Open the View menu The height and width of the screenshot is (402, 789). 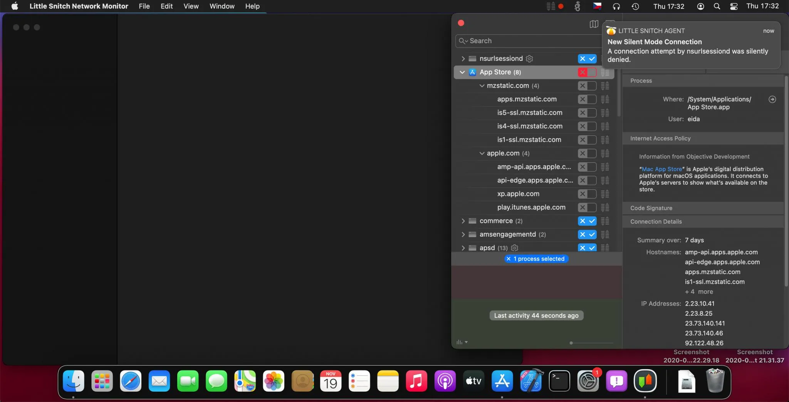[x=191, y=6]
